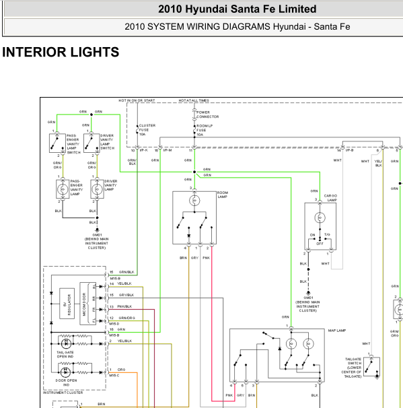Click the tailgate switch symbol

371,367
